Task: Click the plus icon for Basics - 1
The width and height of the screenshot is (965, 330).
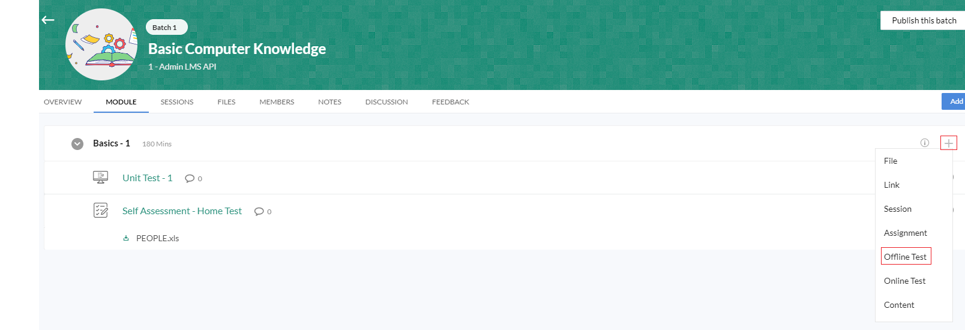Action: pos(949,143)
